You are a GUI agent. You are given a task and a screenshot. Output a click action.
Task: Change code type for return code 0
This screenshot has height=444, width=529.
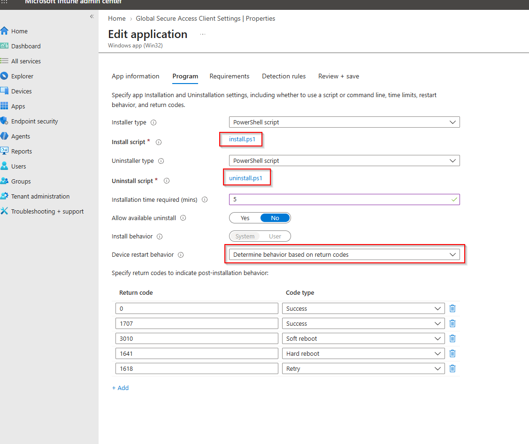coord(363,308)
